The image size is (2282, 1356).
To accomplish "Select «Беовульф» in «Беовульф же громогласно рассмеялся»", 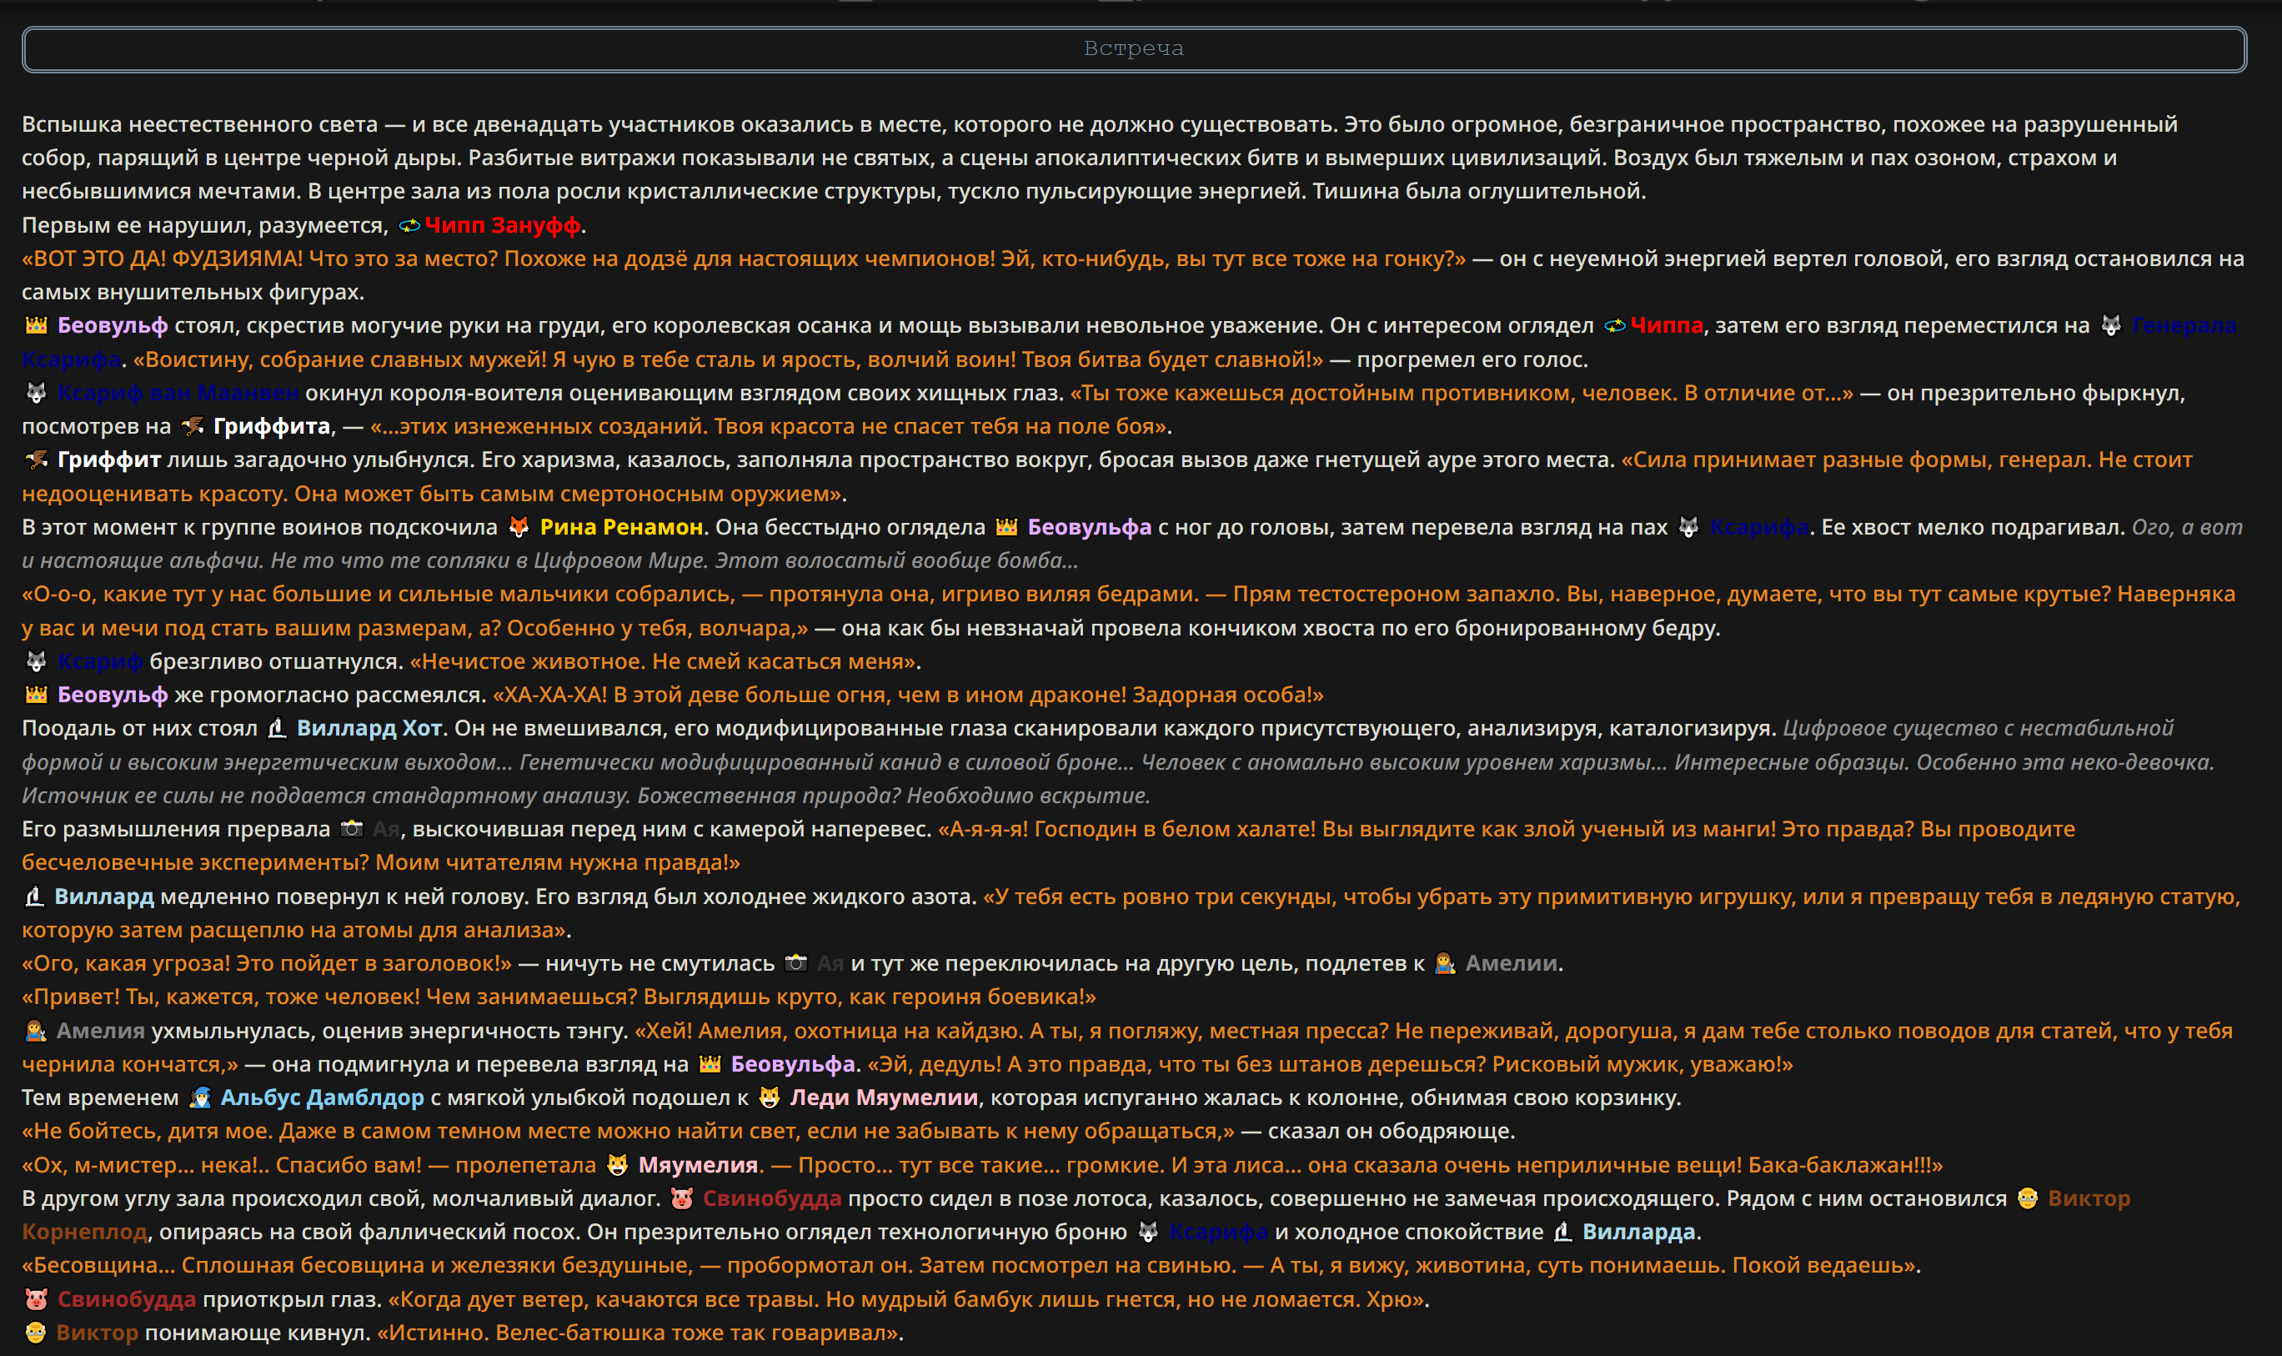I will (x=113, y=695).
